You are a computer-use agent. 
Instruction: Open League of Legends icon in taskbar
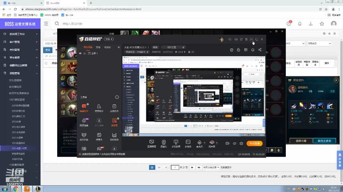click(38, 189)
